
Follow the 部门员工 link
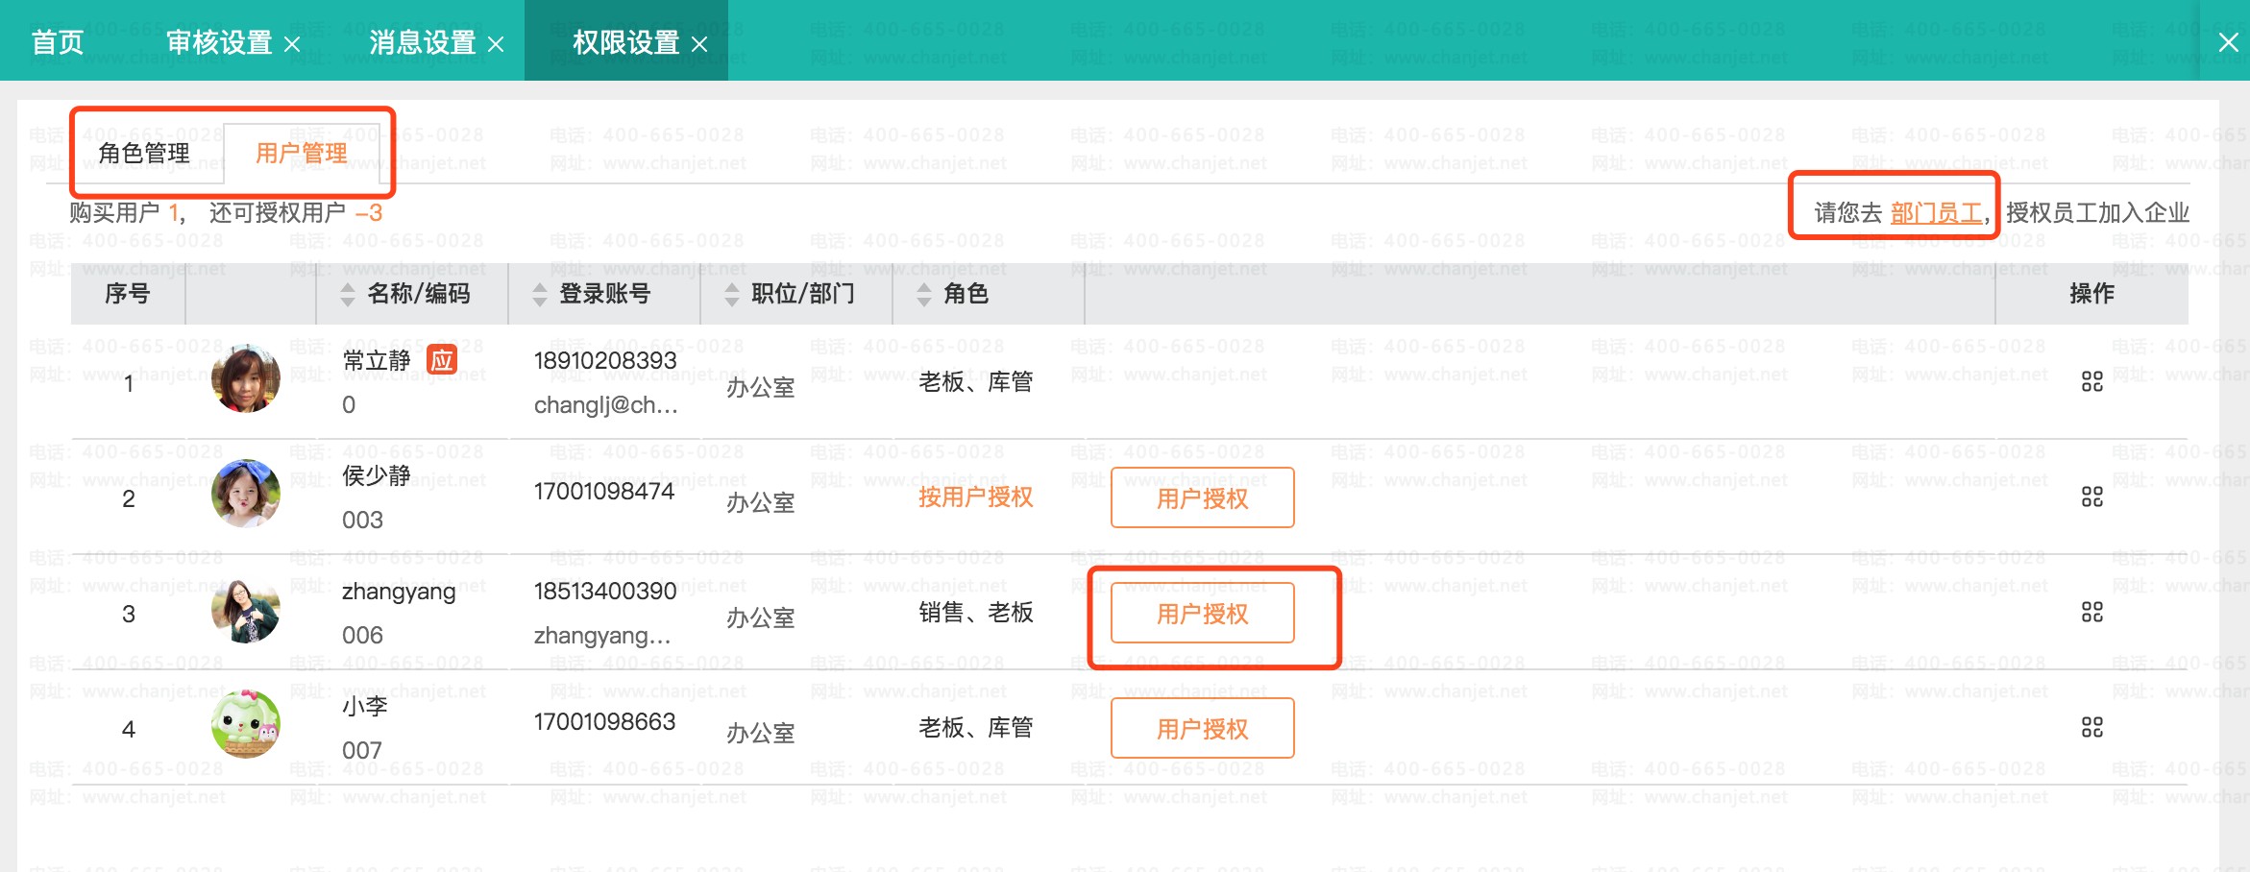[1937, 212]
